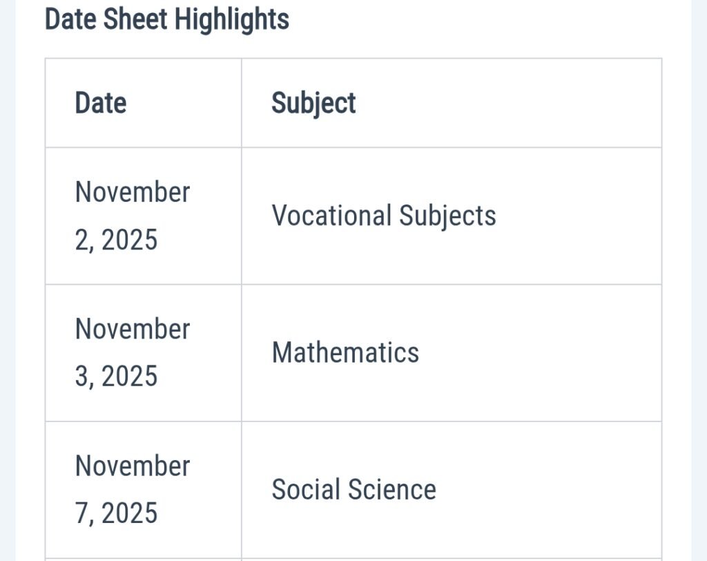Viewport: 707px width, 561px height.
Task: Click the text "7, 2025"
Action: click(x=116, y=513)
